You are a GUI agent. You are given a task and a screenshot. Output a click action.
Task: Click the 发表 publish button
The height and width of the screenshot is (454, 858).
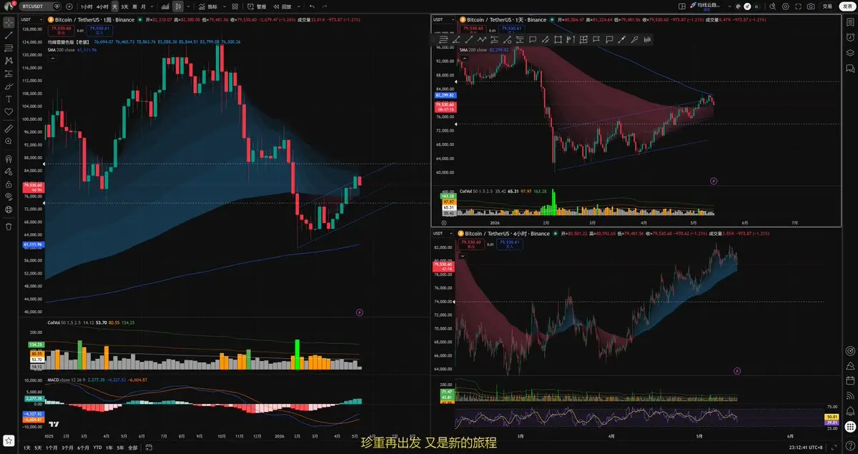[847, 6]
